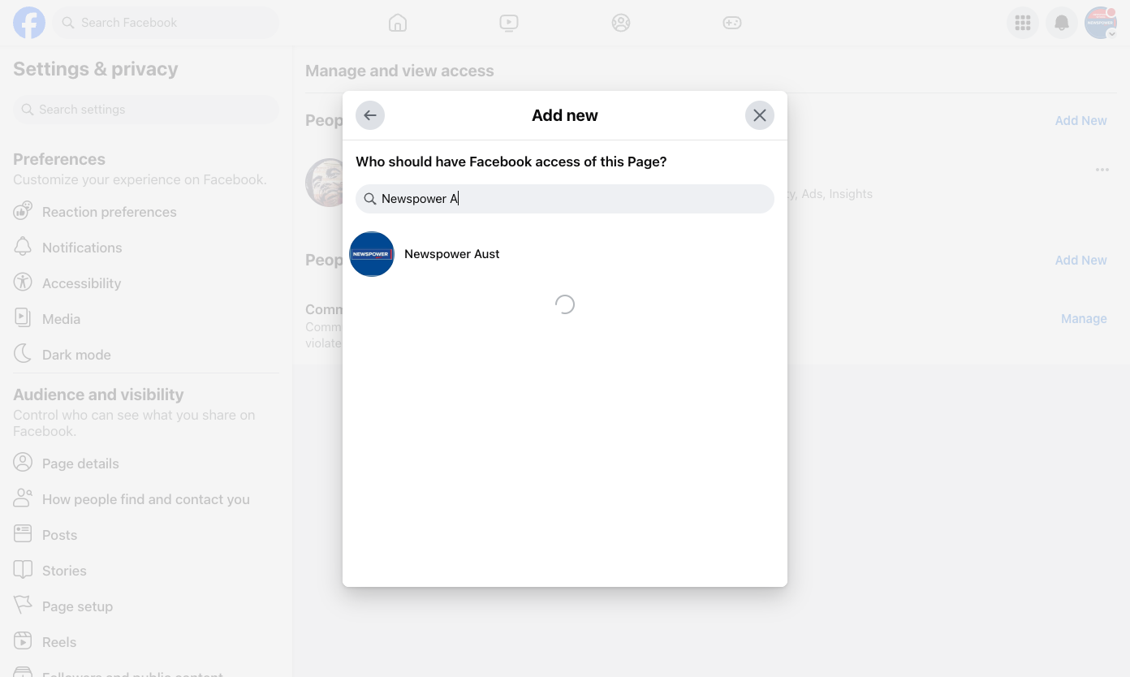Open How people find and contact you
1130x677 pixels.
pyautogui.click(x=146, y=499)
